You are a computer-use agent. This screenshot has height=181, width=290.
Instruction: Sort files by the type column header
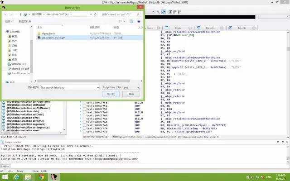click(116, 27)
